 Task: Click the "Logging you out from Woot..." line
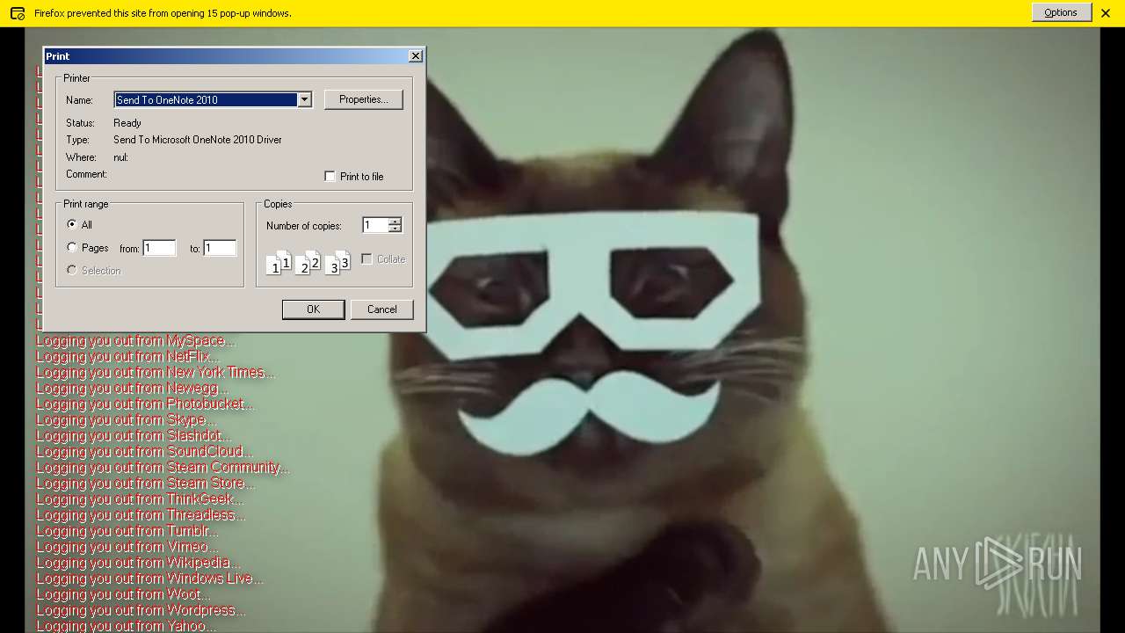[x=123, y=593]
